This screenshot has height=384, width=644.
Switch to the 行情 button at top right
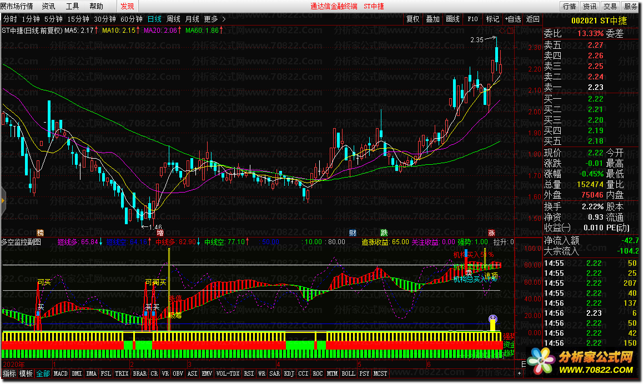pos(569,6)
